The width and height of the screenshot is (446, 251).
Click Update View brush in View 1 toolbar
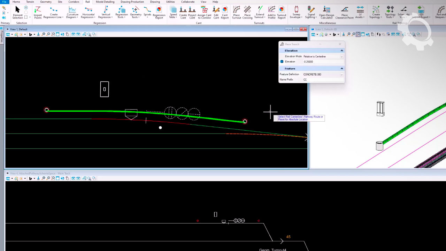pyautogui.click(x=38, y=34)
